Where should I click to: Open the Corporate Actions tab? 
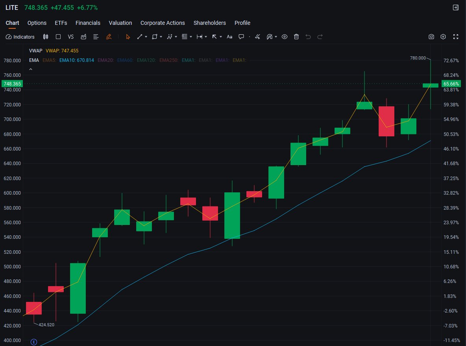pyautogui.click(x=163, y=23)
